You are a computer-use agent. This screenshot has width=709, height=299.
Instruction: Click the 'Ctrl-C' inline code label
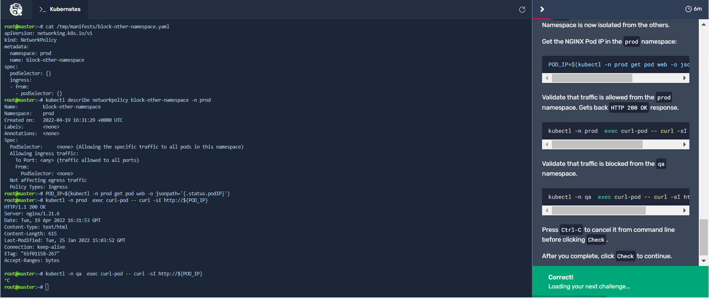571,230
